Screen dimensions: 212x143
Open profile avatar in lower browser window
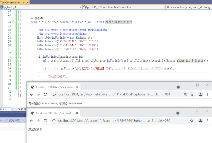point(200,121)
